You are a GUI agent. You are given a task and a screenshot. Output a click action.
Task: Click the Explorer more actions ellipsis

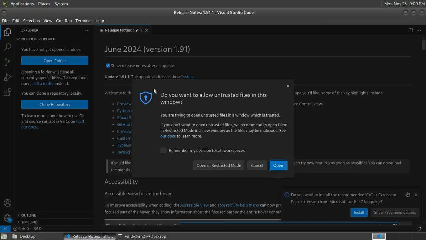87,30
